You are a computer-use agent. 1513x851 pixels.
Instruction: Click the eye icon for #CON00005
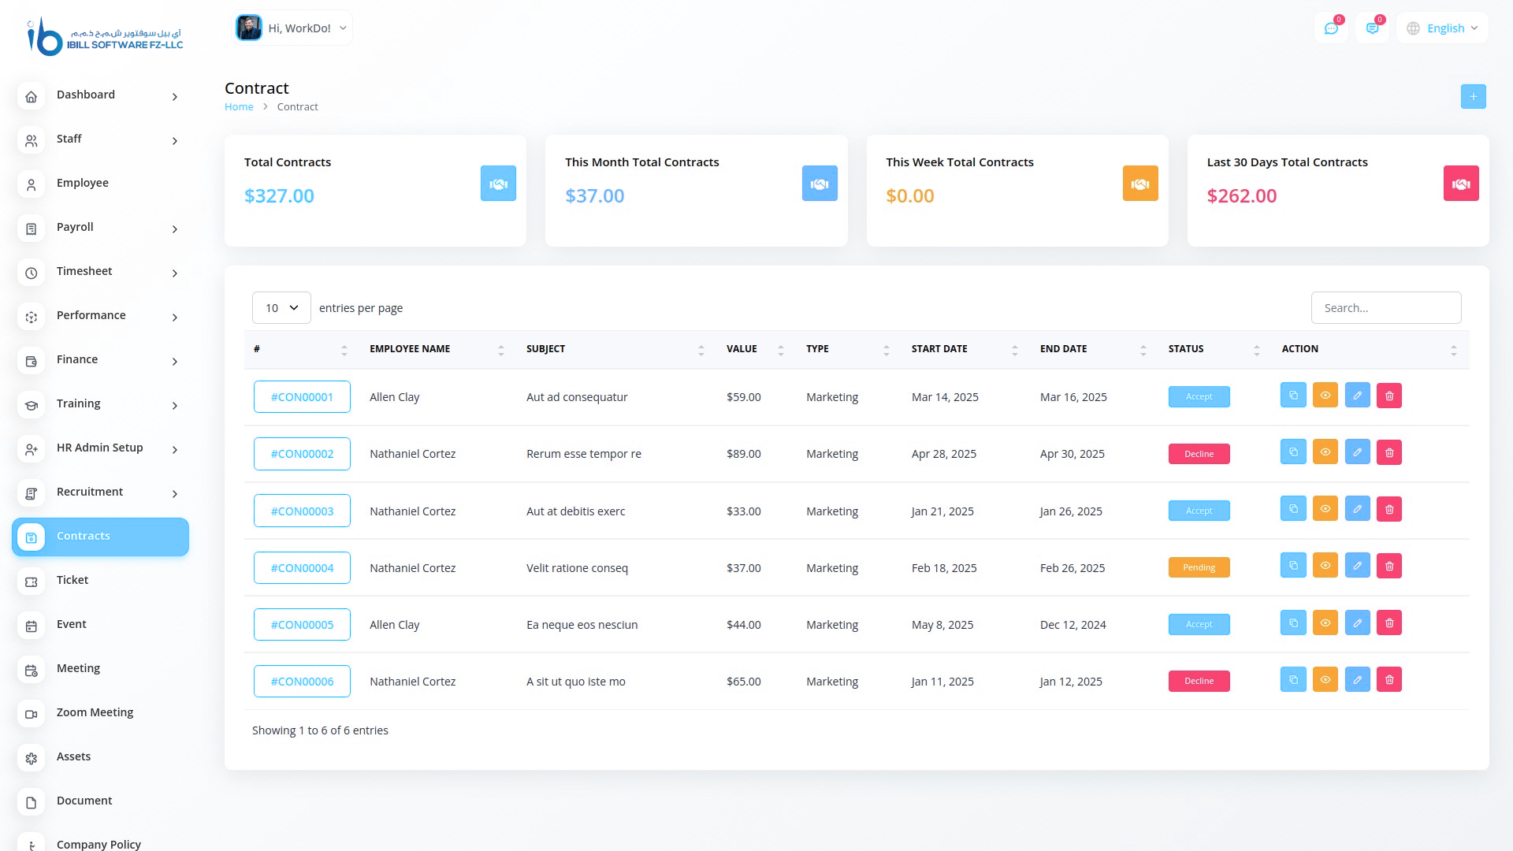pyautogui.click(x=1325, y=623)
